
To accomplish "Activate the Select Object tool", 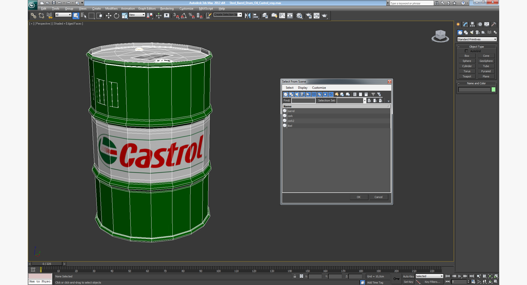I will [x=76, y=15].
